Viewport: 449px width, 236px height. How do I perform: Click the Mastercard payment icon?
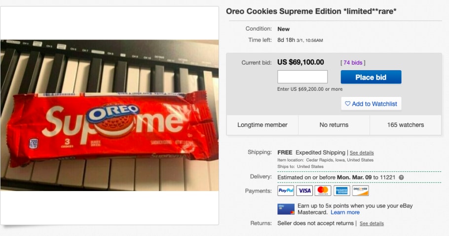pyautogui.click(x=323, y=191)
